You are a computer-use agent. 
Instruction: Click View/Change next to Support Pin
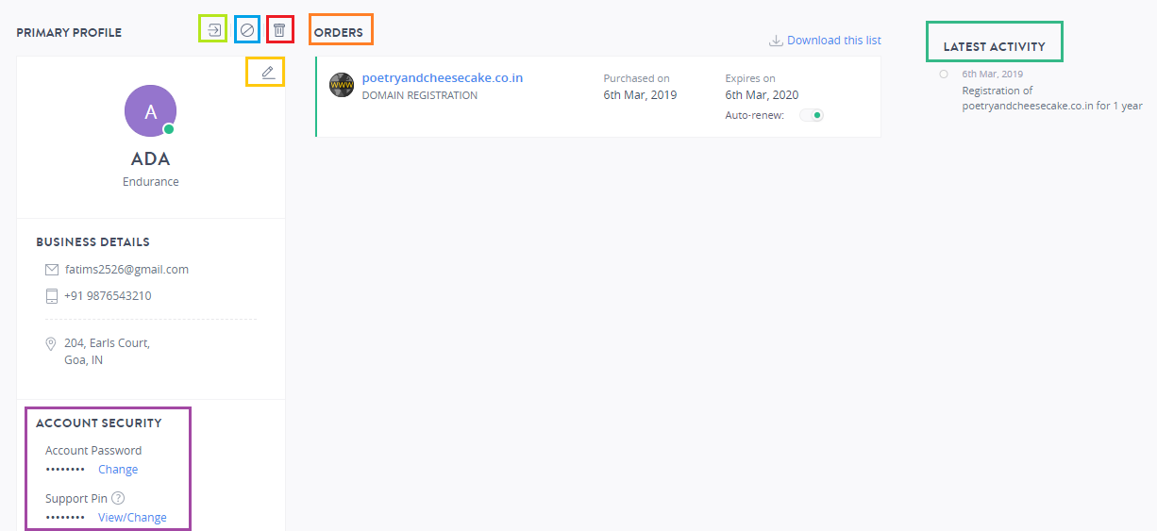pos(132,518)
